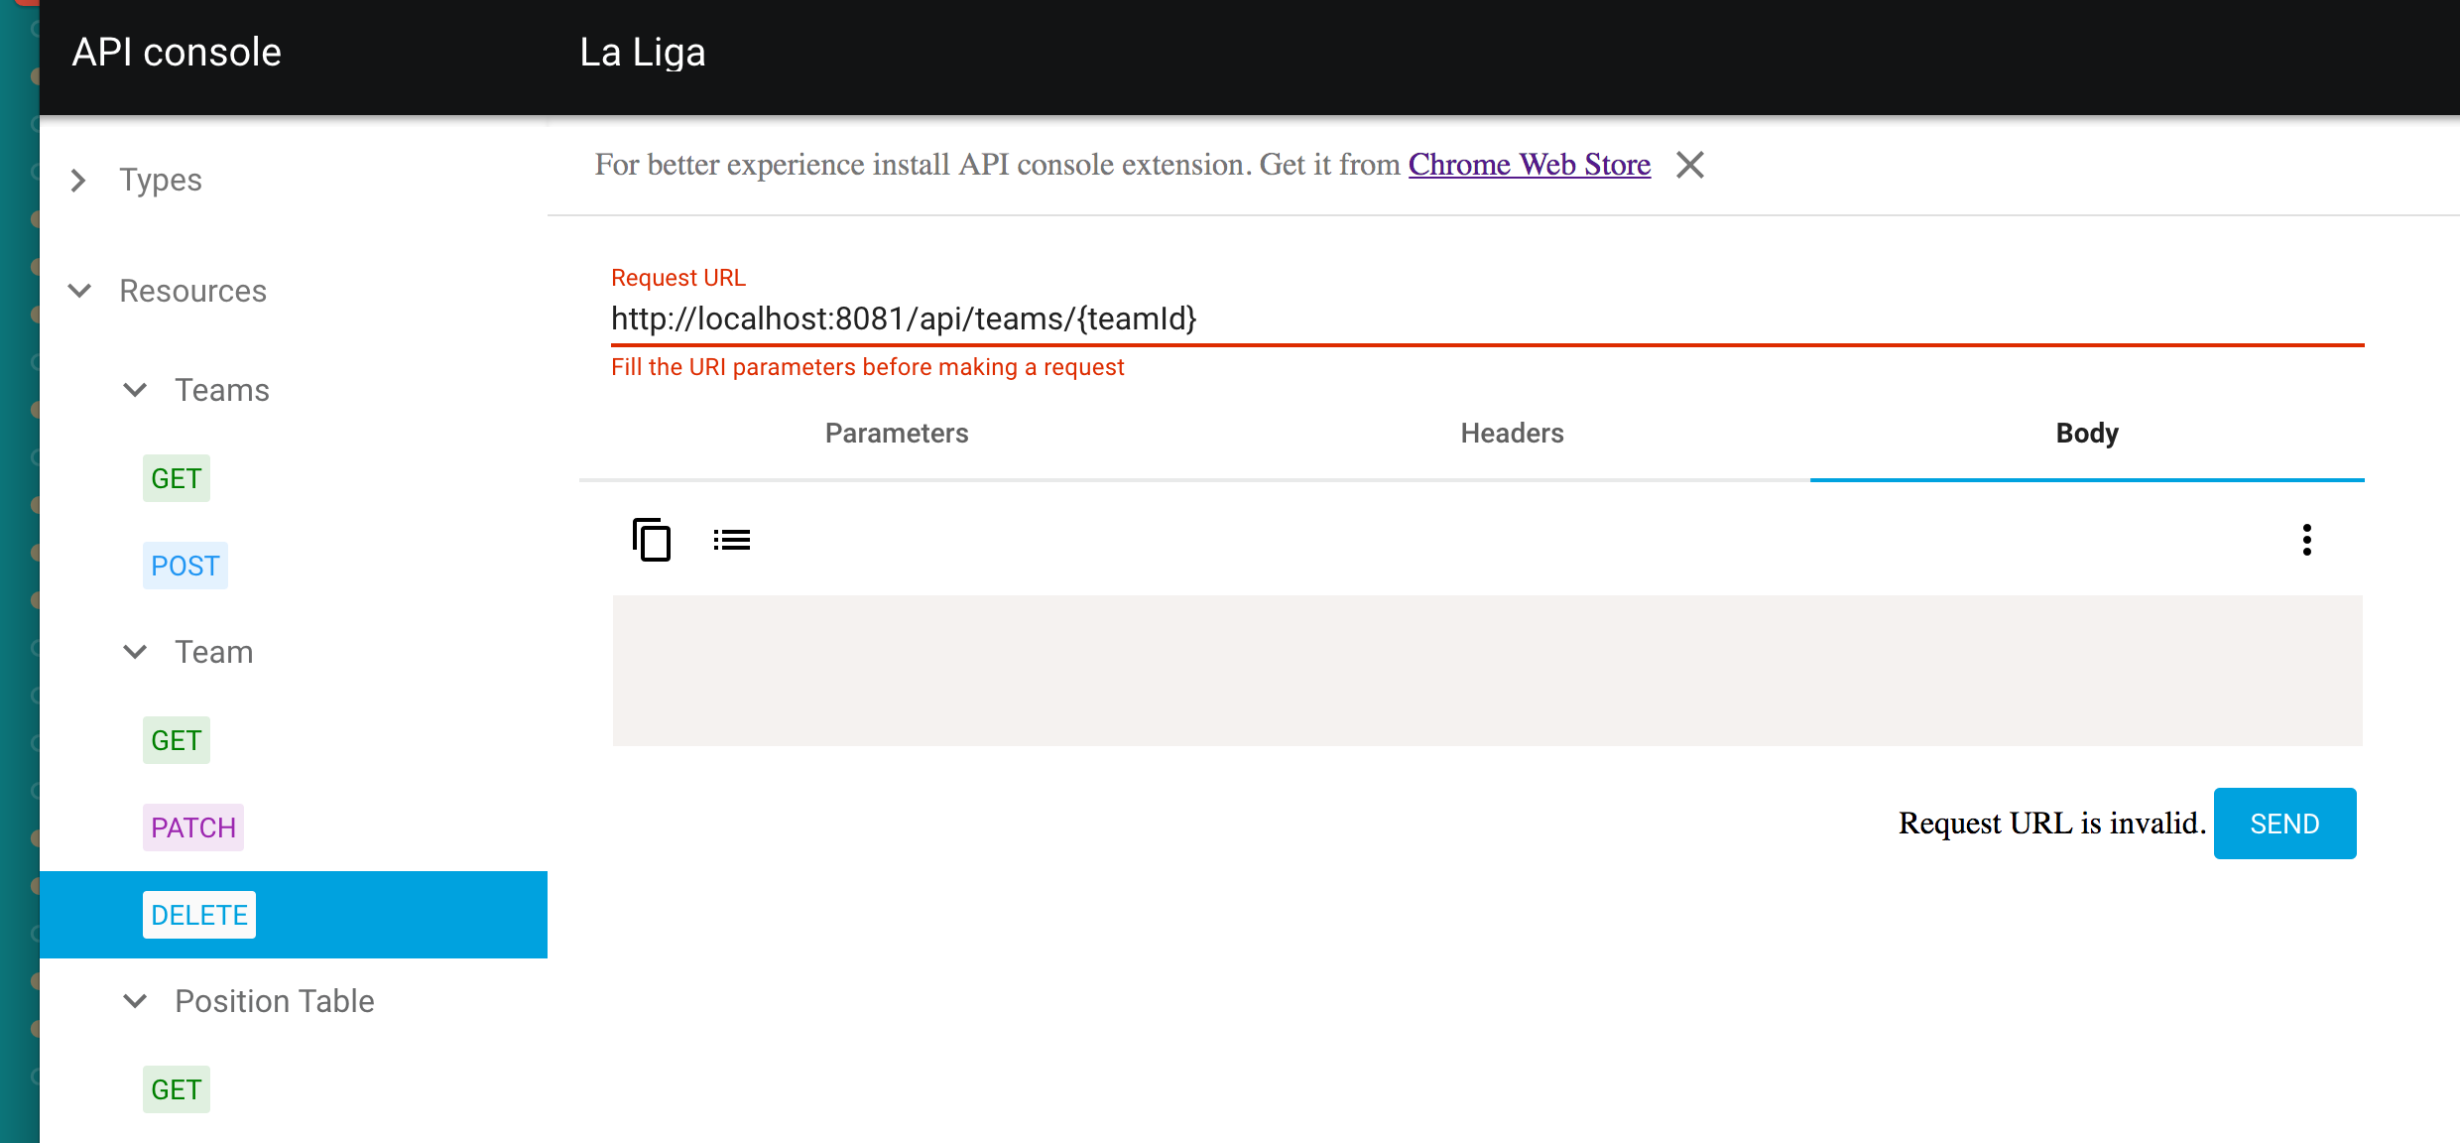Screen dimensions: 2460x1143
Task: Select the highlighted DELETE method
Action: [x=198, y=914]
